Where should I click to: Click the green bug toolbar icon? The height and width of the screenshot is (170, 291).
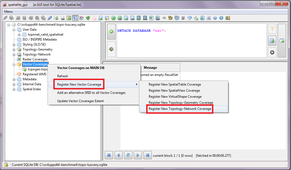(88, 18)
